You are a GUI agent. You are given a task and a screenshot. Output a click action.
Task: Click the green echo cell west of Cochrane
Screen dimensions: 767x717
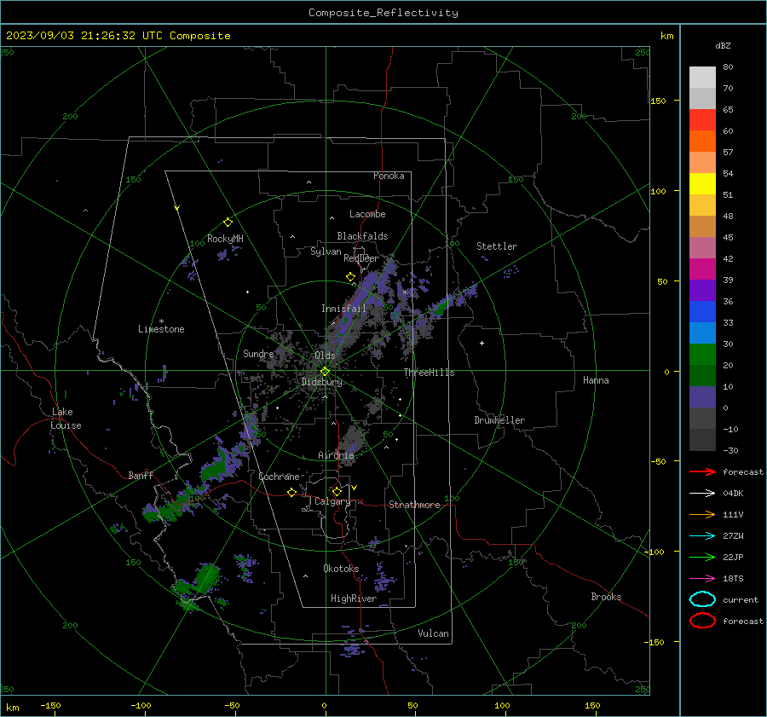pyautogui.click(x=216, y=470)
